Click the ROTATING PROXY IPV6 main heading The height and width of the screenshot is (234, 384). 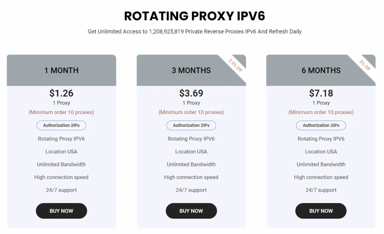(x=194, y=16)
